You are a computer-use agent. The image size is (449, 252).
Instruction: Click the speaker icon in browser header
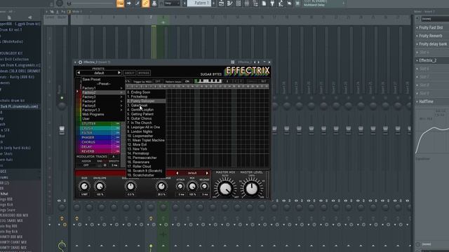point(29,17)
